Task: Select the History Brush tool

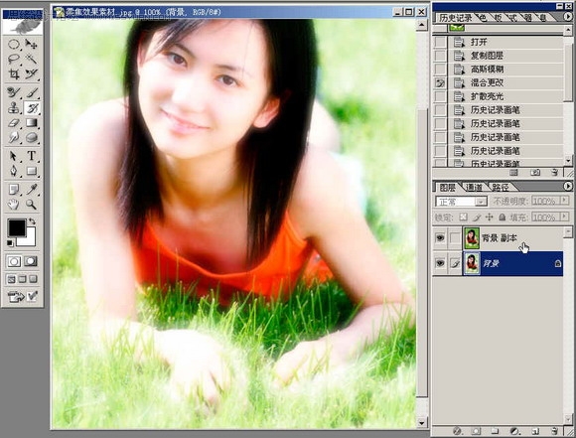Action: pyautogui.click(x=32, y=108)
